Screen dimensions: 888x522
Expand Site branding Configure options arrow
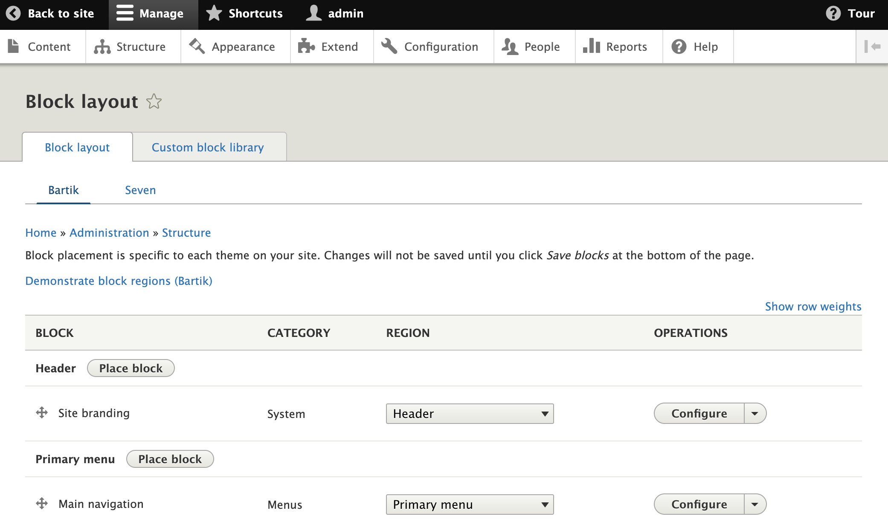tap(755, 414)
